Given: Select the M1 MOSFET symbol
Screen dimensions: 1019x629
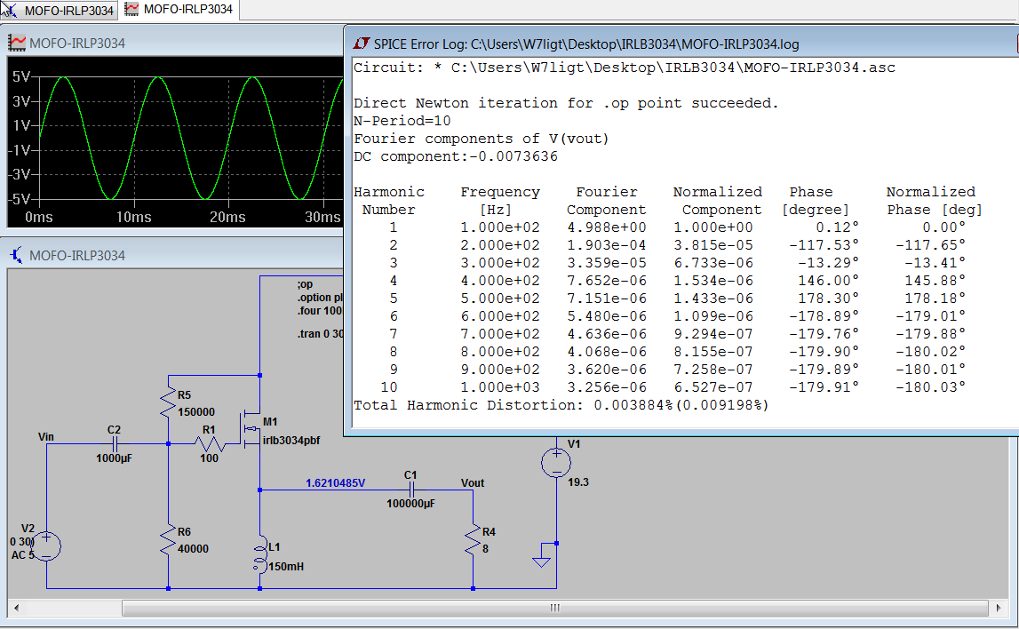Looking at the screenshot, I should tap(252, 429).
